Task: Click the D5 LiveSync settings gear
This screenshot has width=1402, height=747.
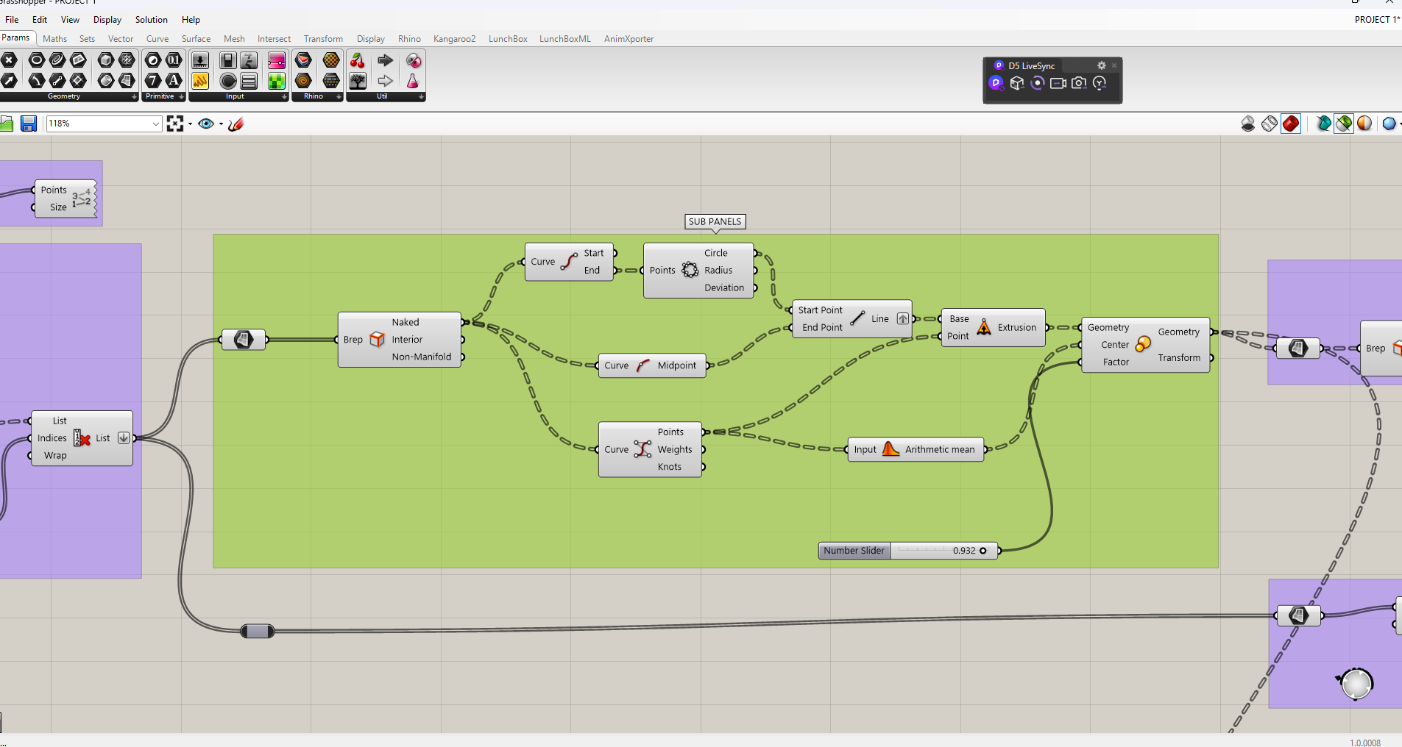Action: pos(1102,65)
